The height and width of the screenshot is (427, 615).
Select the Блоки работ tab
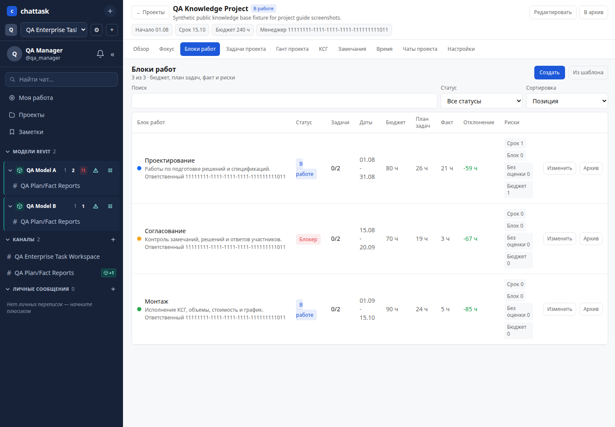[200, 49]
